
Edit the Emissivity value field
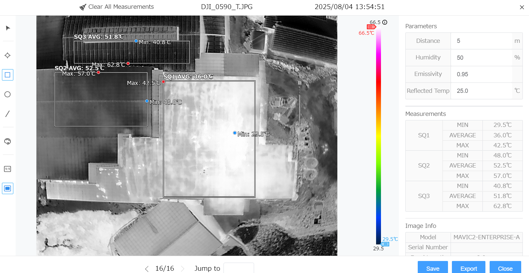(x=481, y=74)
